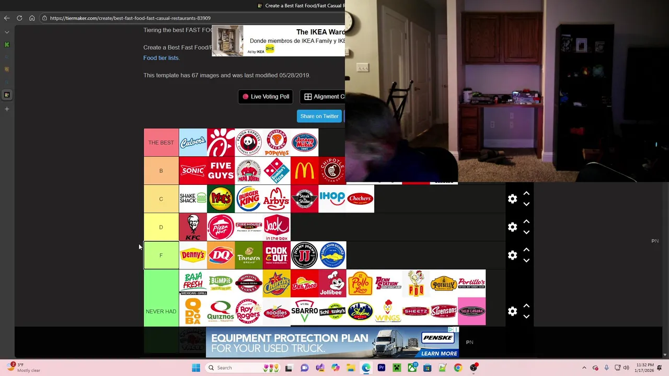Image resolution: width=669 pixels, height=376 pixels.
Task: Open the Windows Start menu
Action: click(196, 368)
